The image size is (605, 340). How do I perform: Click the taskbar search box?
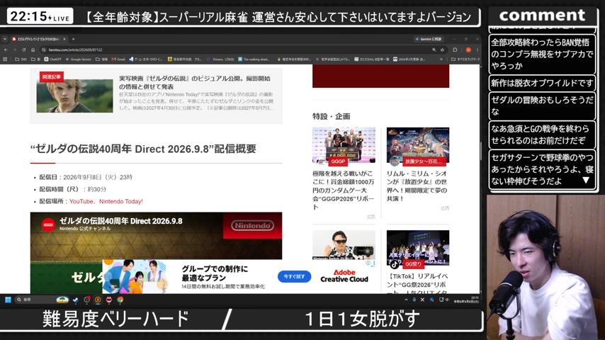coord(42,300)
